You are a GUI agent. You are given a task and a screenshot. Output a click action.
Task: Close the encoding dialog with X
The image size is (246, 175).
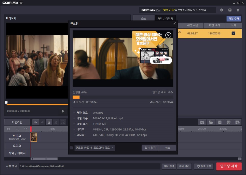[175, 23]
